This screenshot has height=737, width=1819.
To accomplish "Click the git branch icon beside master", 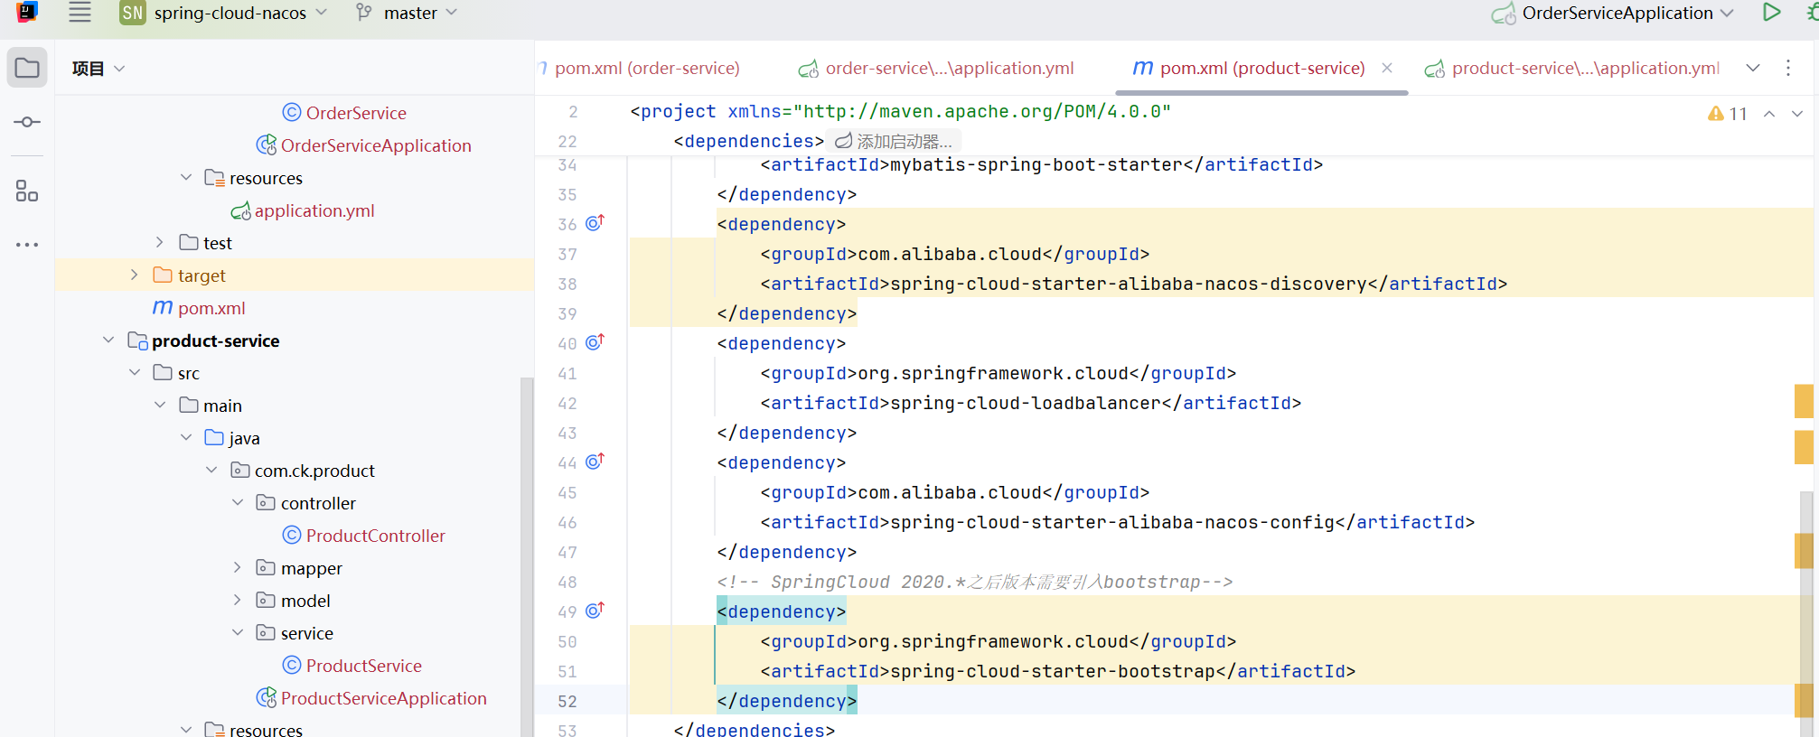I will pyautogui.click(x=363, y=13).
